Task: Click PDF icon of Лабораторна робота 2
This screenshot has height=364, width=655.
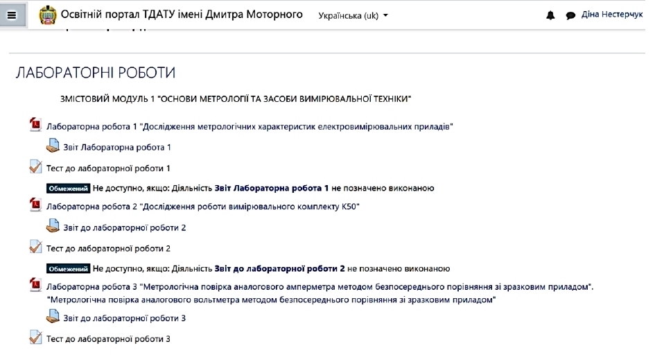Action: (x=35, y=205)
